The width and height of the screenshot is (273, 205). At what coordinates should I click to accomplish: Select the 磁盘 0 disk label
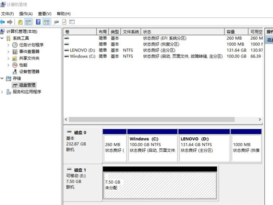[x=80, y=133]
